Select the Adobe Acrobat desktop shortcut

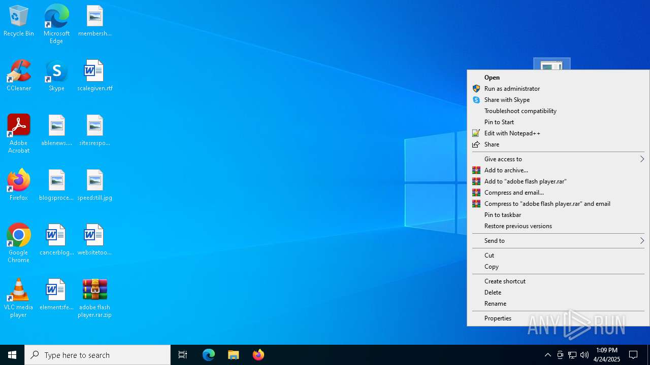coord(19,133)
